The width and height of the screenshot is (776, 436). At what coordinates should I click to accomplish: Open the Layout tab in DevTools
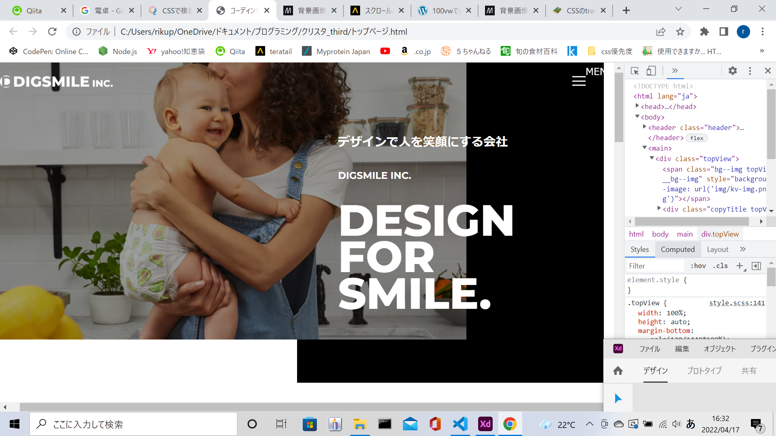[717, 249]
